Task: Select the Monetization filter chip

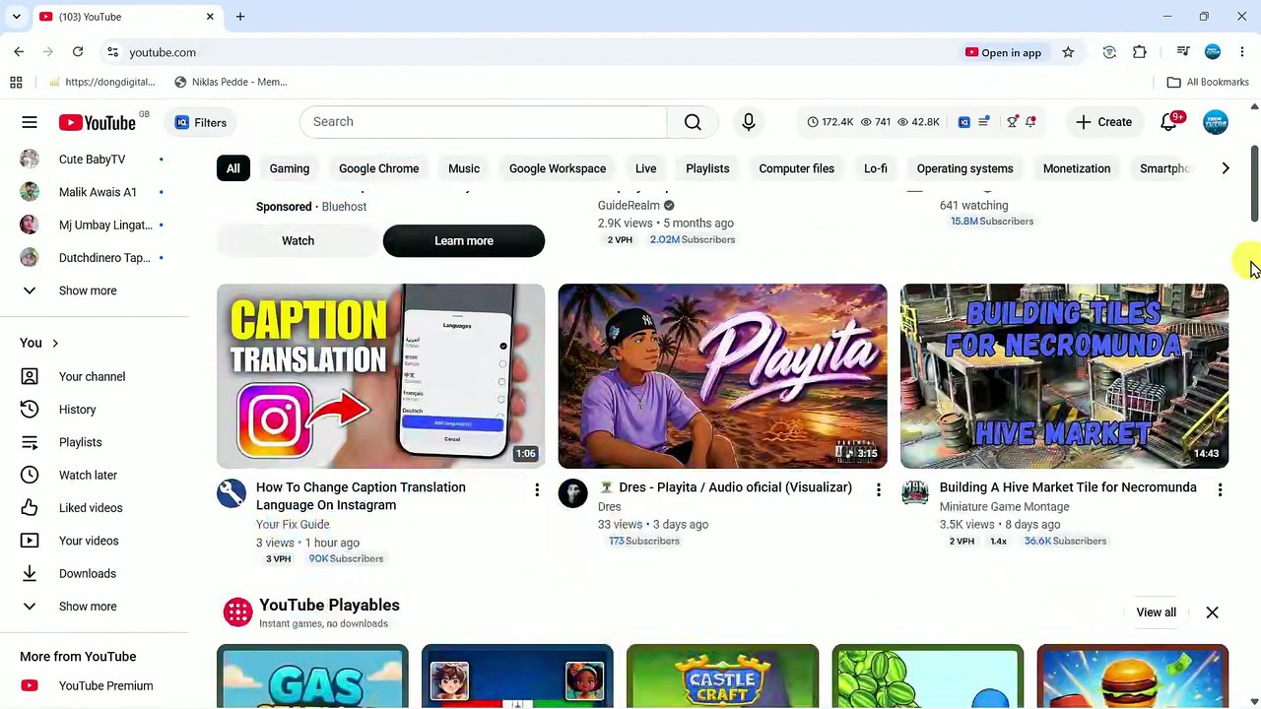Action: click(1077, 168)
